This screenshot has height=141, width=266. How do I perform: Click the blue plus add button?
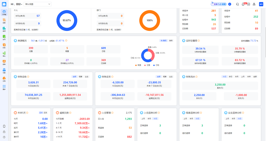[230, 4]
